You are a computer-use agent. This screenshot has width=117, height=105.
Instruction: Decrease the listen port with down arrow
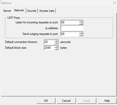[81, 24]
